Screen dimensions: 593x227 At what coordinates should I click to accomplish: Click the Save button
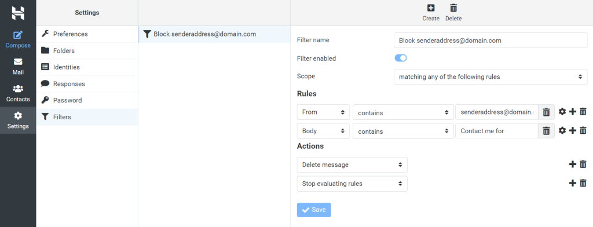tap(314, 210)
